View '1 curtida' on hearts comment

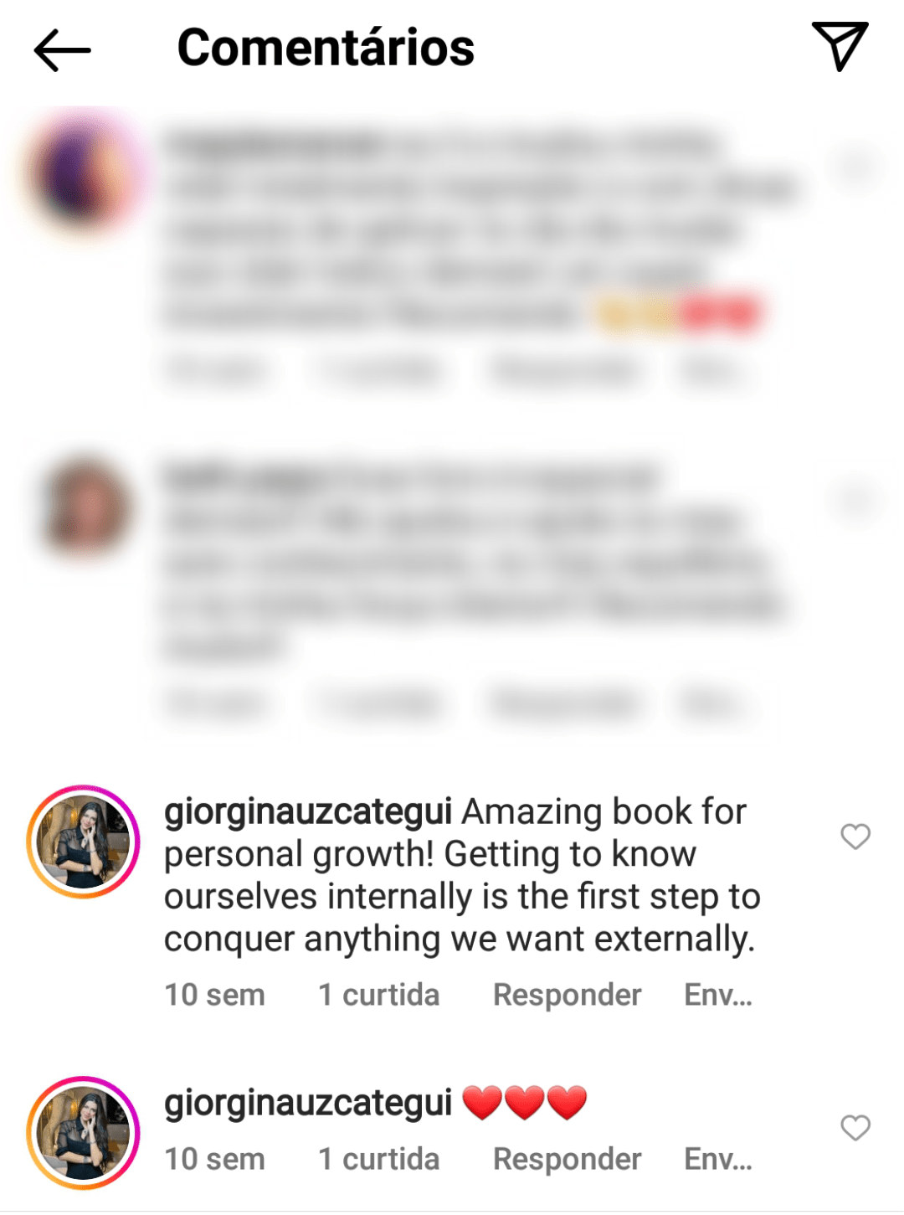(x=378, y=1159)
